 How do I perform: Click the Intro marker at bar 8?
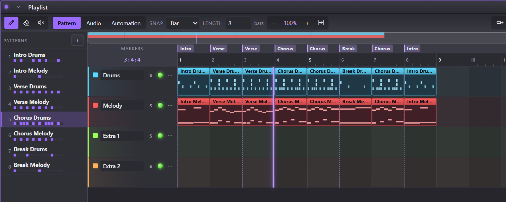(412, 49)
